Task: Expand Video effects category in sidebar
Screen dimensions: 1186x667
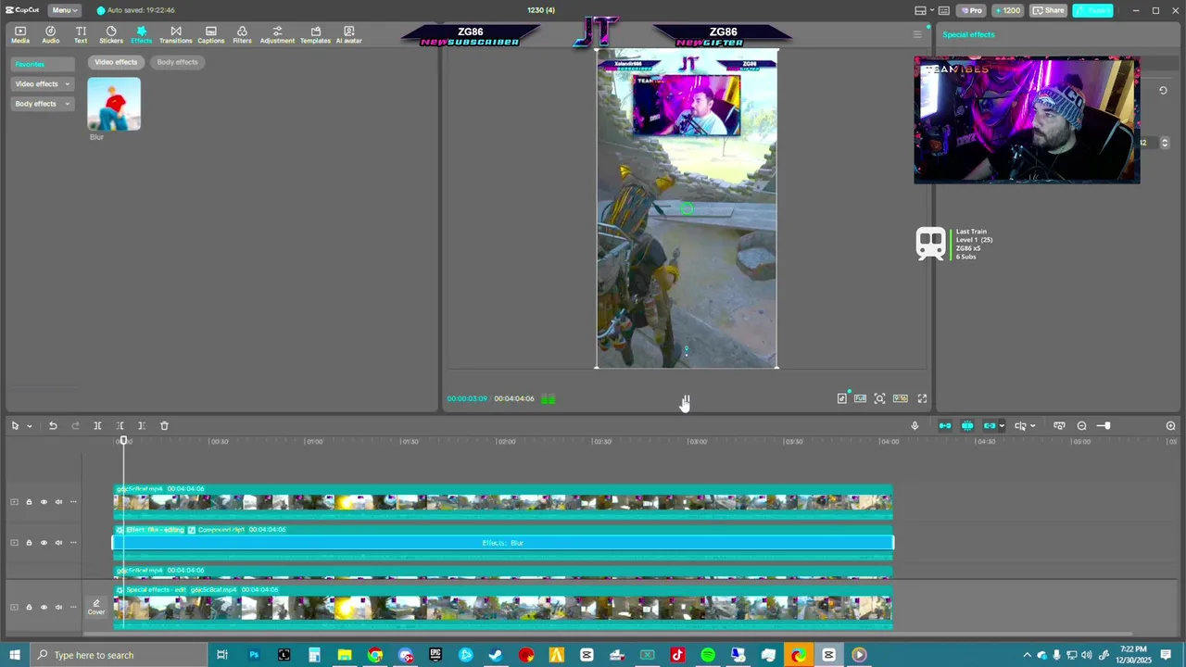Action: pos(42,83)
